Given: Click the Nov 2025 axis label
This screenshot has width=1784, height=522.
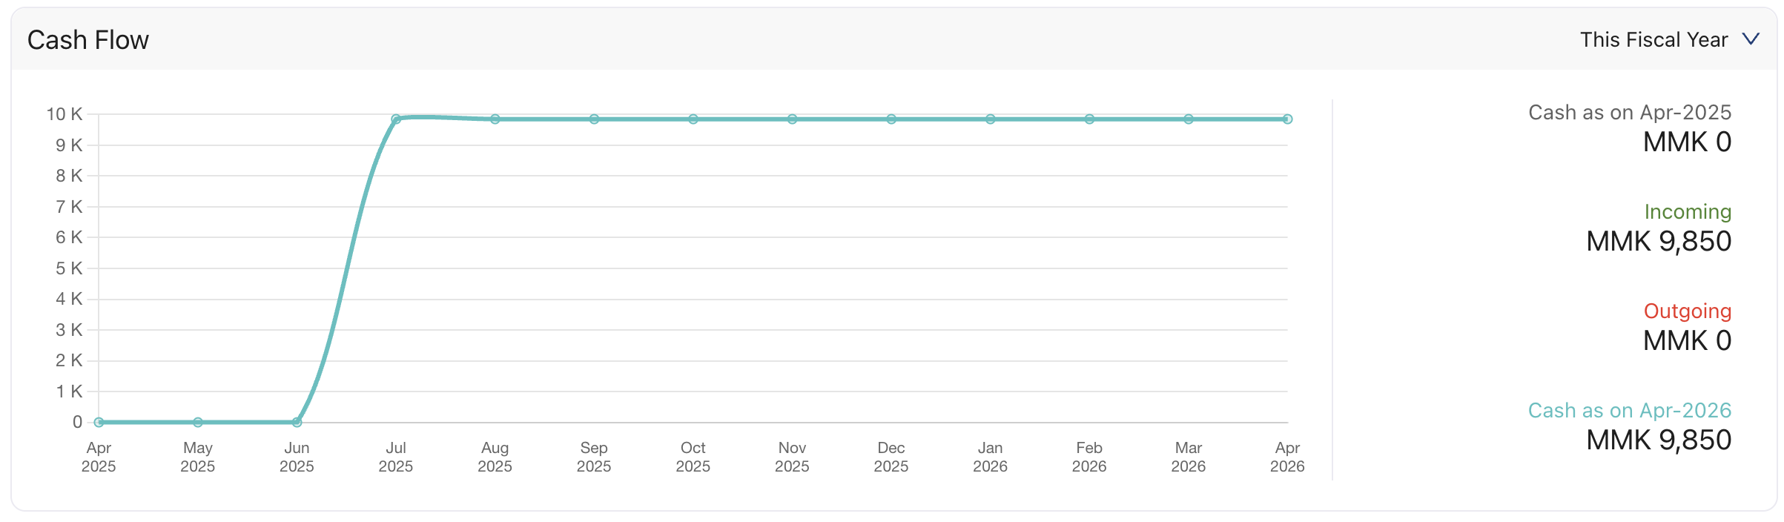Looking at the screenshot, I should point(792,457).
